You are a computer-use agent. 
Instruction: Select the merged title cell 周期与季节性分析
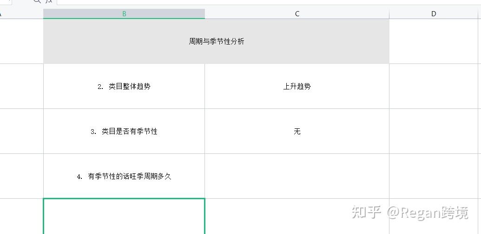[216, 42]
